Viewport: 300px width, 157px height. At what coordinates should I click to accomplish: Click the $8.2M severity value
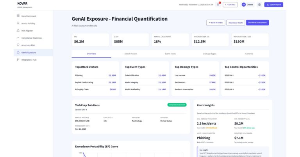pos(239,123)
